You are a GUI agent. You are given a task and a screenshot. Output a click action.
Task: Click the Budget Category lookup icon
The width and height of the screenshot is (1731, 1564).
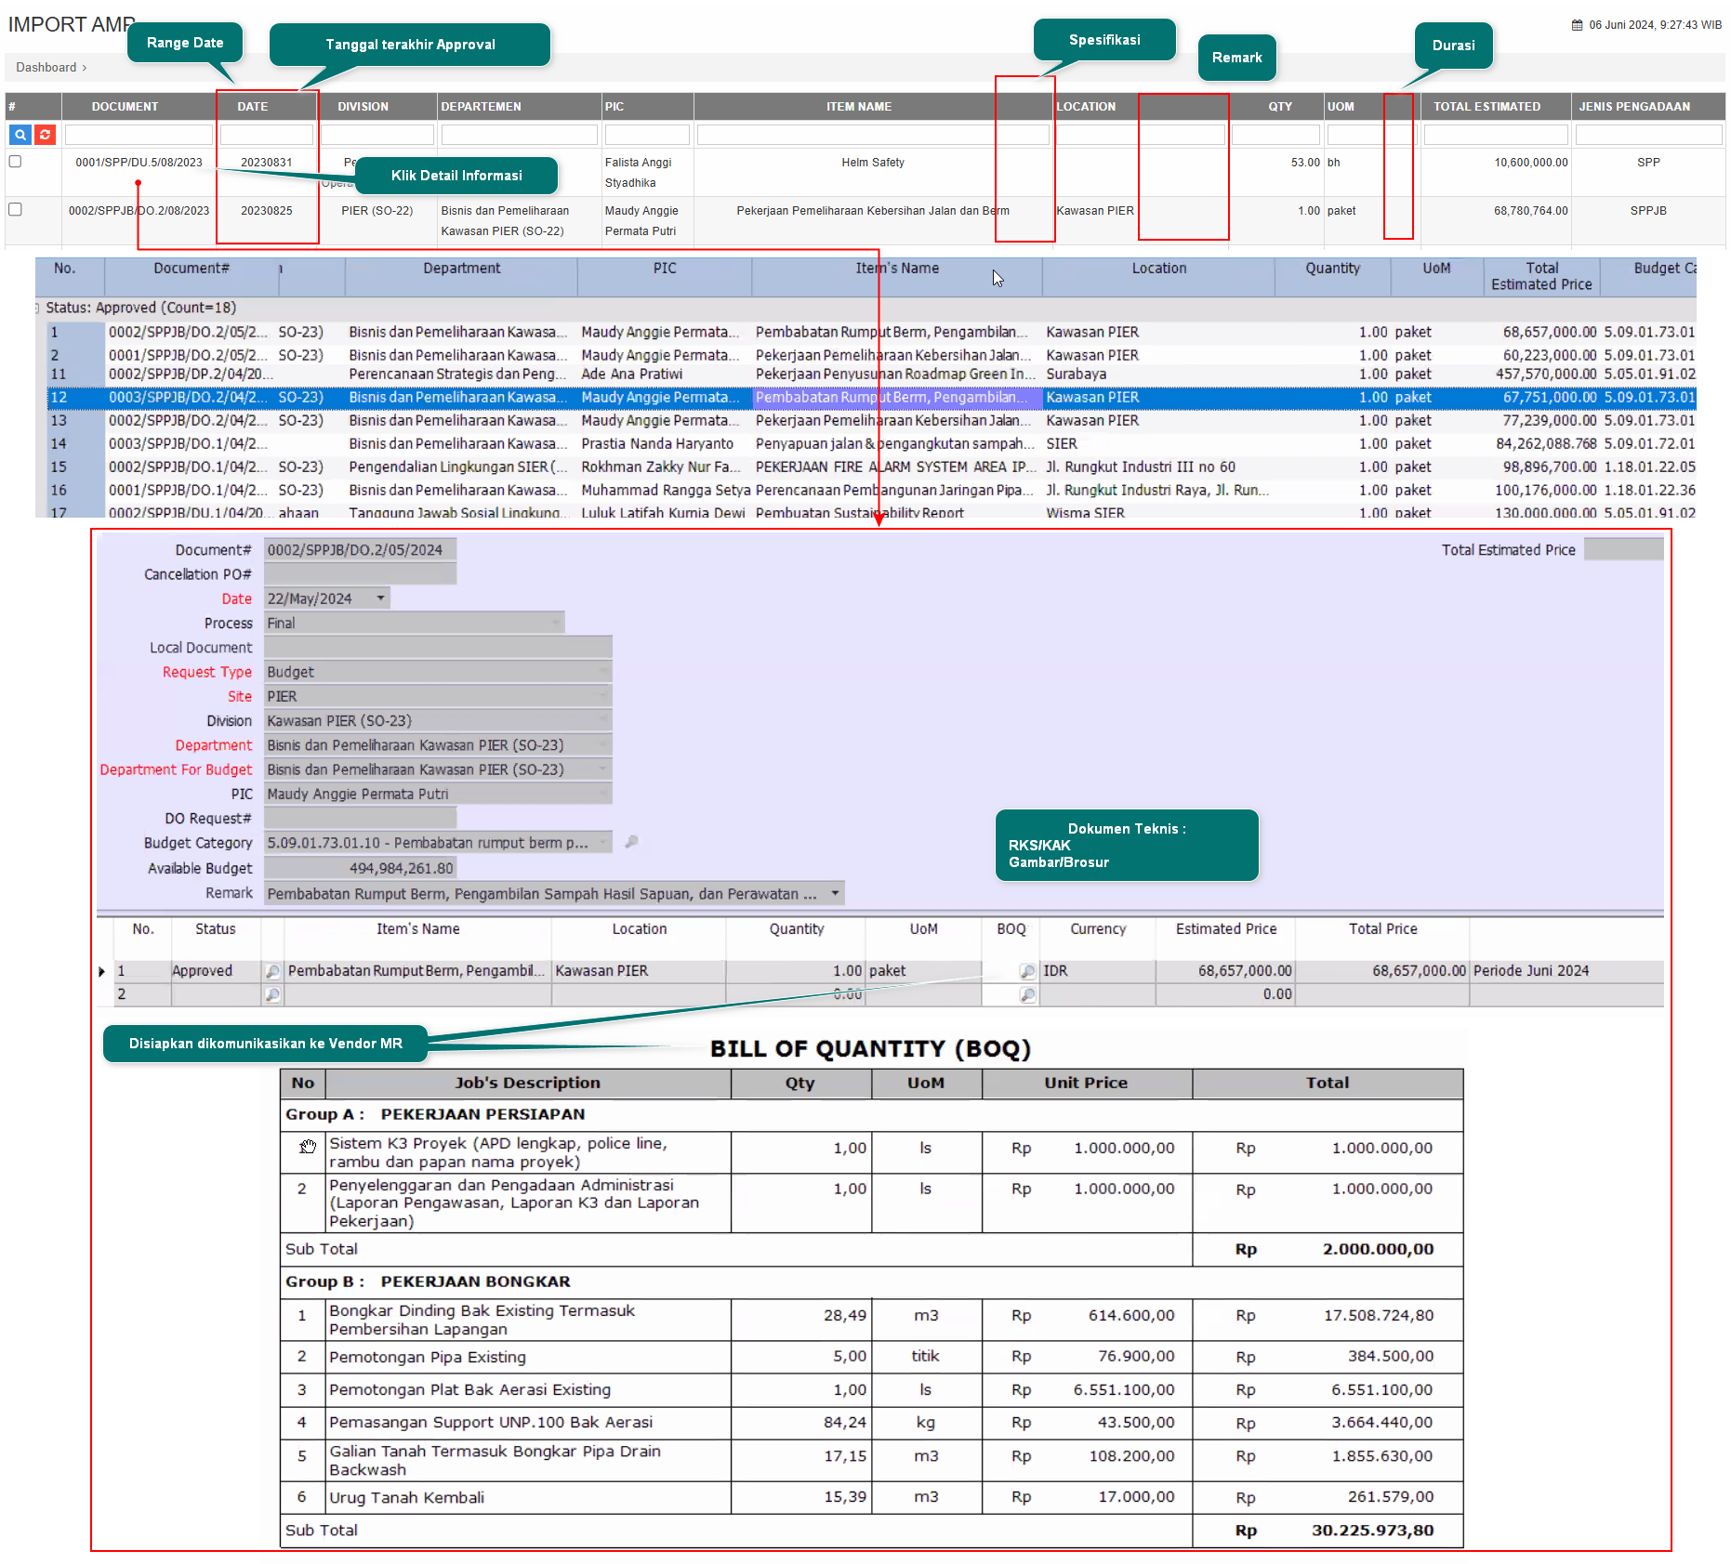coord(631,842)
